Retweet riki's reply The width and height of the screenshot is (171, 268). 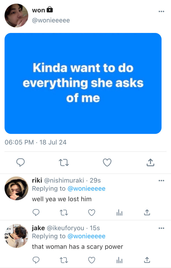point(64,213)
